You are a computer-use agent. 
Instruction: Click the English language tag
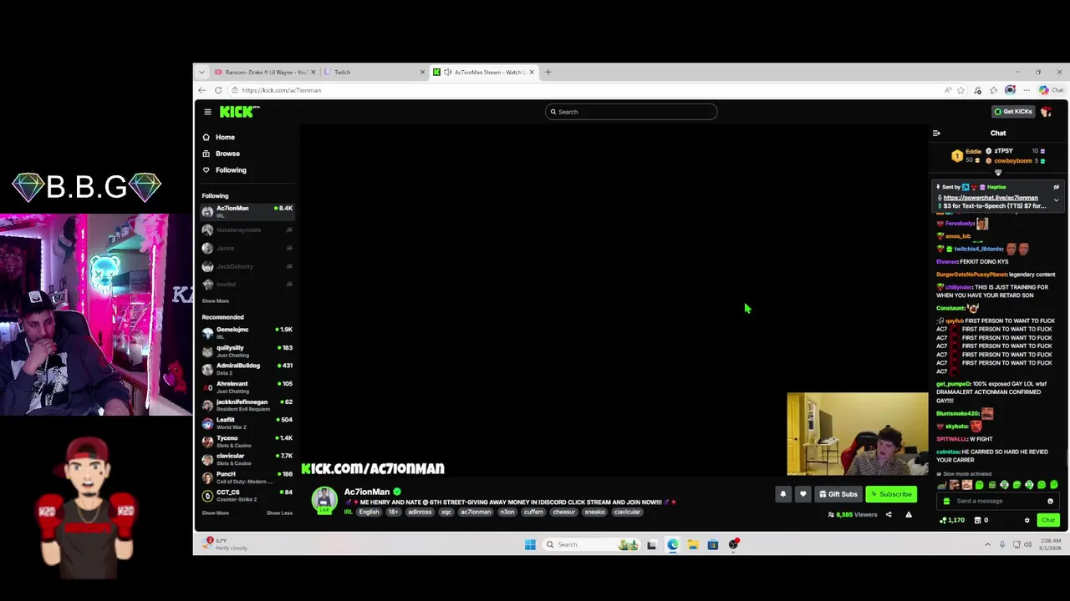pos(369,513)
